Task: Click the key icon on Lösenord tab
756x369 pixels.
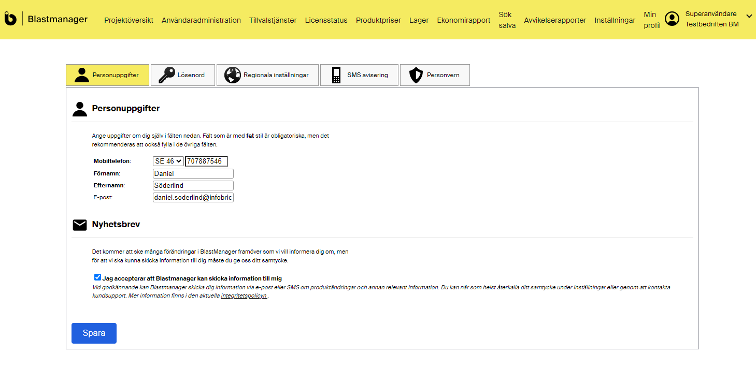Action: click(166, 75)
